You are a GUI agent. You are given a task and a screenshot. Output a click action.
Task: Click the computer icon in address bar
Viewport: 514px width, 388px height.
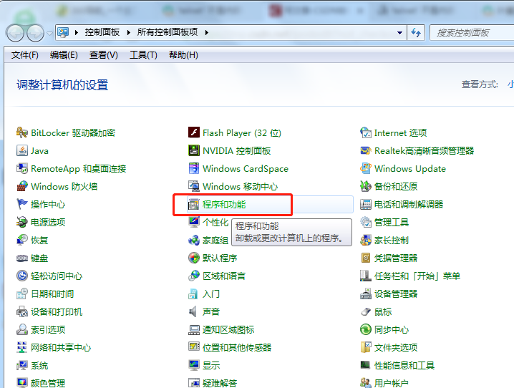click(x=63, y=32)
